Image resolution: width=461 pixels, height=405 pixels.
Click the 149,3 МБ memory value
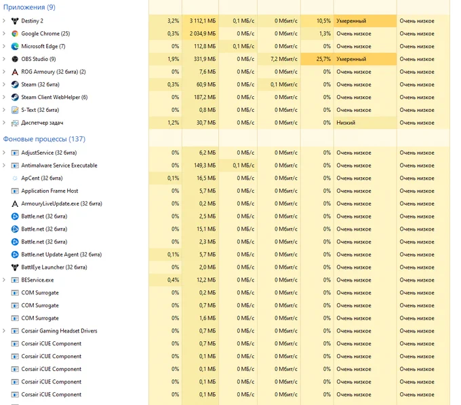pyautogui.click(x=205, y=166)
